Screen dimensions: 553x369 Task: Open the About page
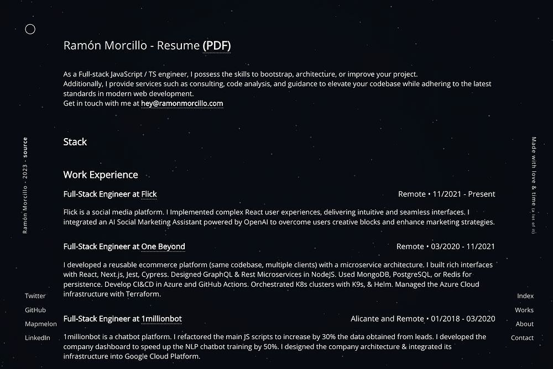[x=525, y=324]
